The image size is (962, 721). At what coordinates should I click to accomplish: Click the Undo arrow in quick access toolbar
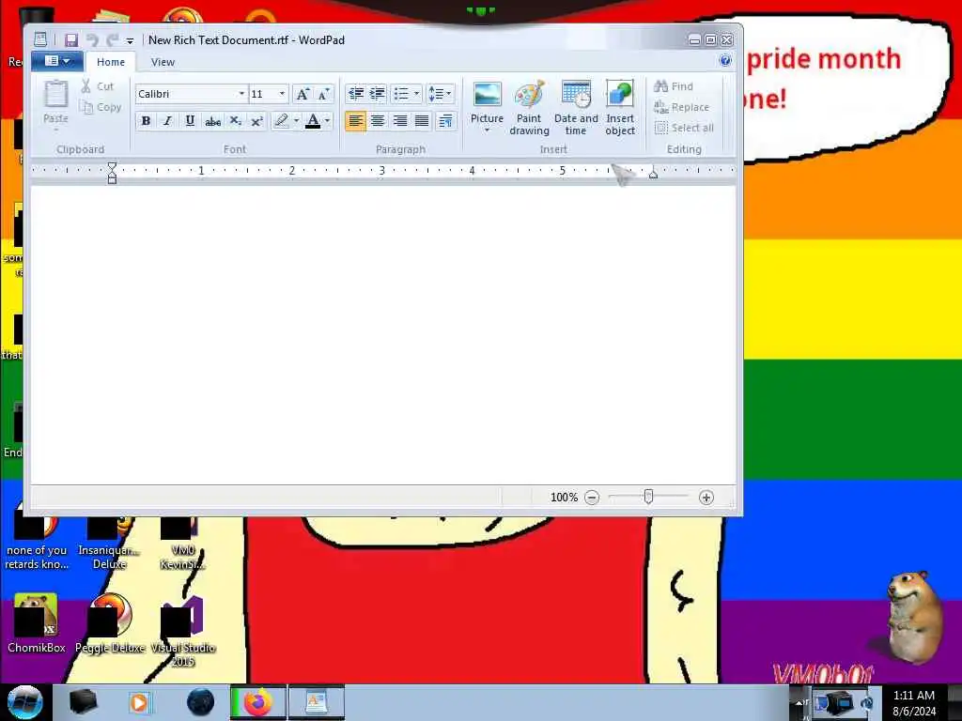pos(92,40)
